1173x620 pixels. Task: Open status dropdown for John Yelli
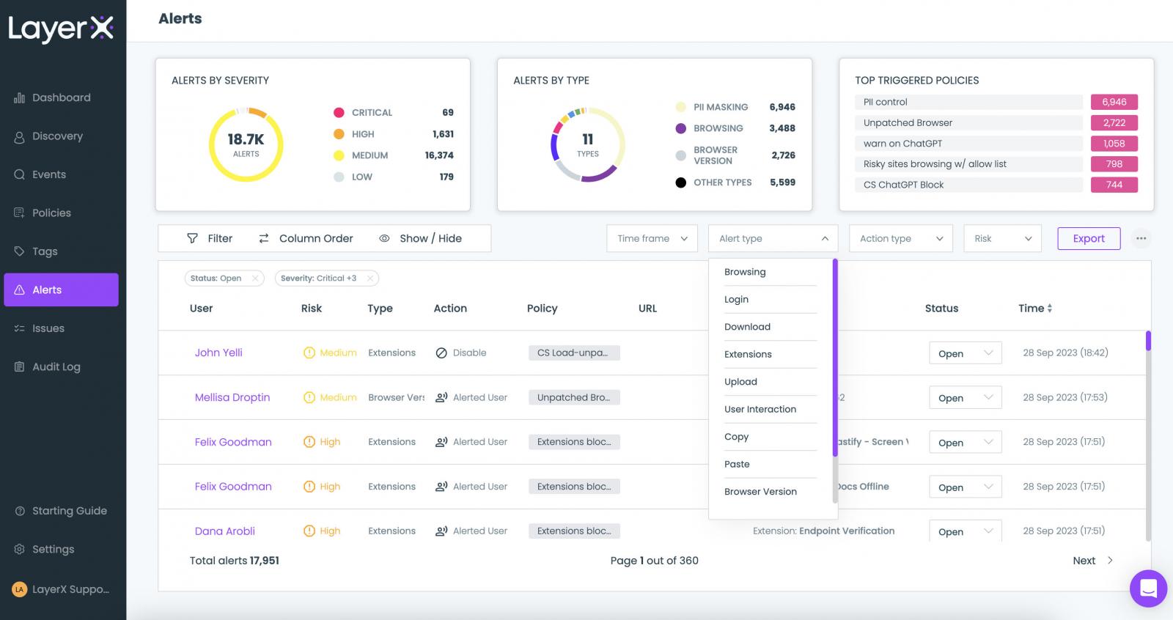(965, 353)
